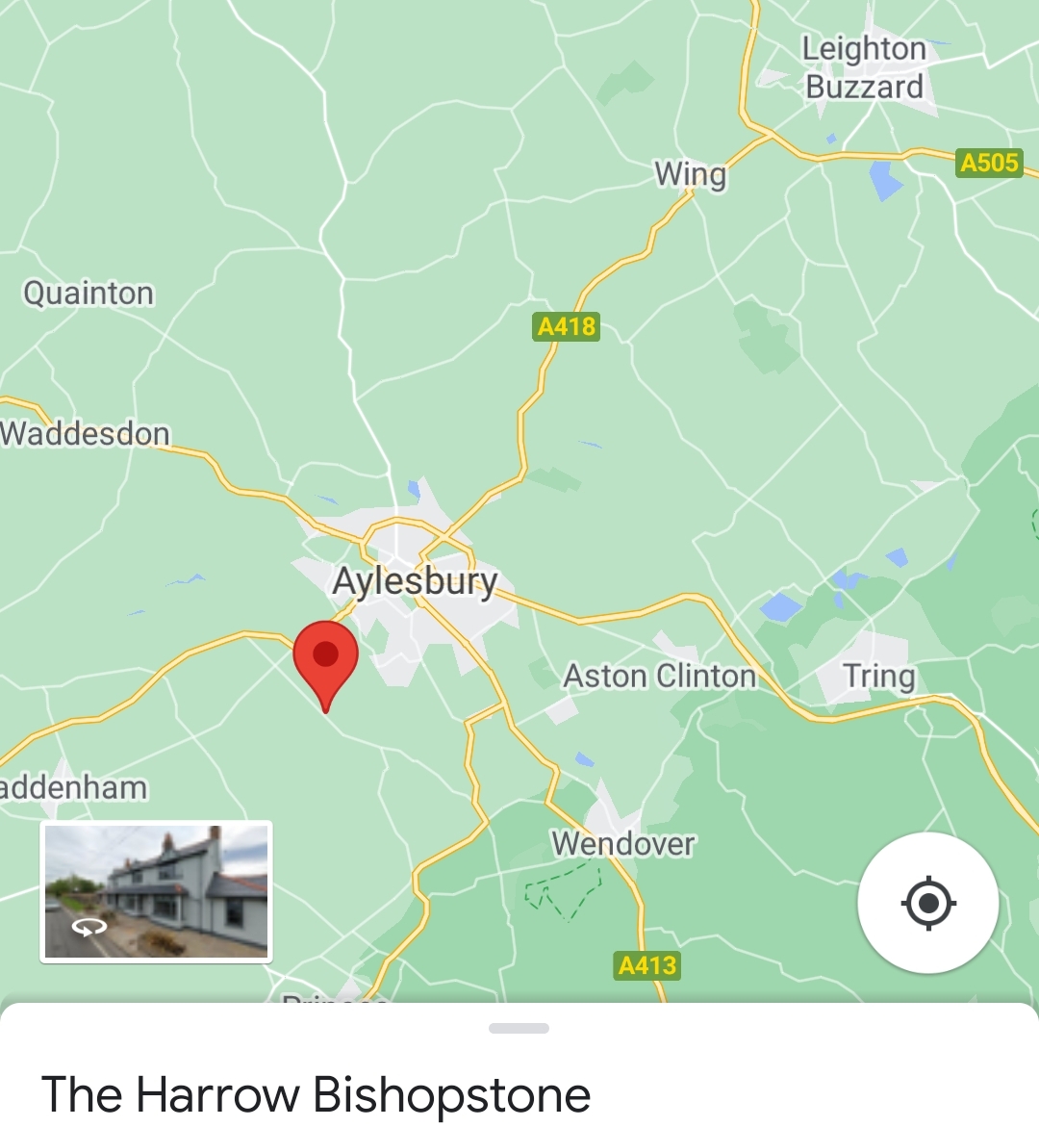Select the A505 road shield
The height and width of the screenshot is (1127, 1039).
tap(989, 164)
